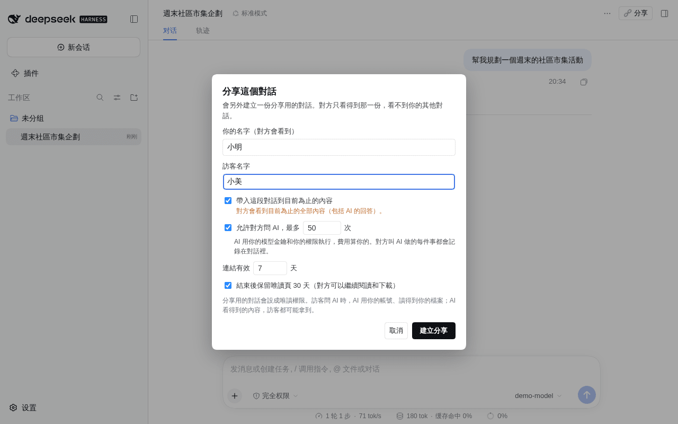This screenshot has height=424, width=678.
Task: Click 取消 to dismiss dialog
Action: coord(396,331)
